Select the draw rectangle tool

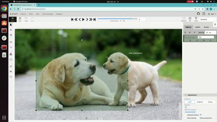[11, 60]
